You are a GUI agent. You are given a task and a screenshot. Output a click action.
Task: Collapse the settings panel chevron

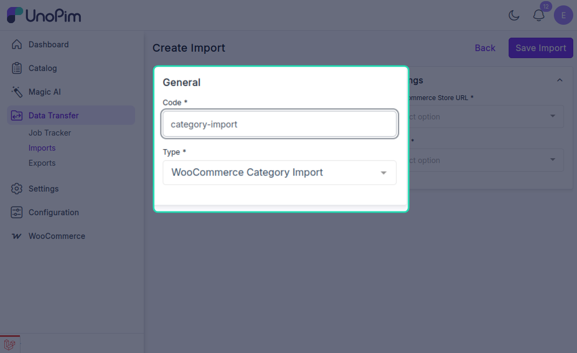[560, 80]
